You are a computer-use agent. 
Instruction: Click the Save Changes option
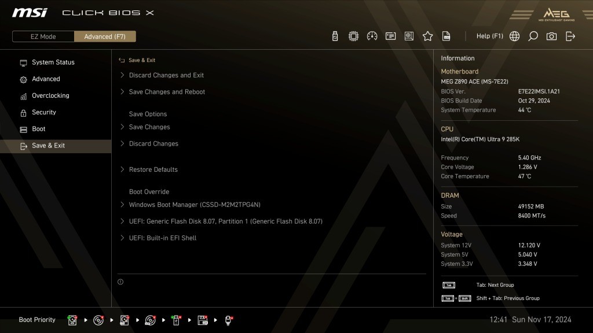click(149, 127)
